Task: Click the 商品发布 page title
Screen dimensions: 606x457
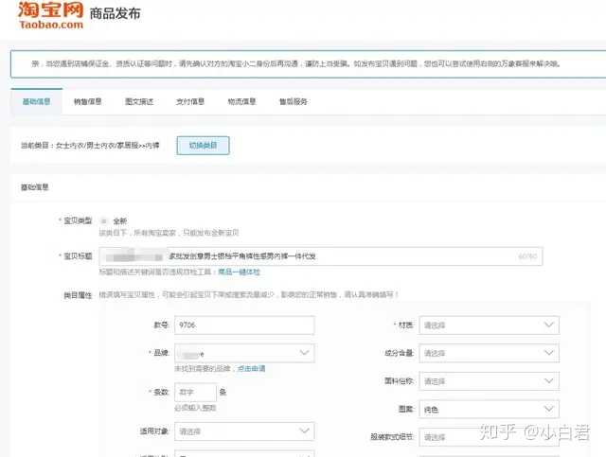Action: tap(115, 14)
